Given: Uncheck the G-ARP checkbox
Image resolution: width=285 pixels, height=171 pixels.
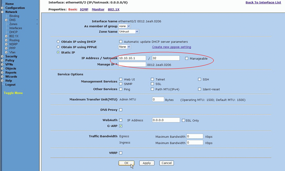Looking at the screenshot, I should 121,126.
